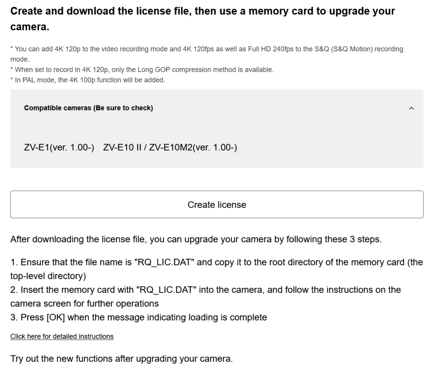Viewport: 435px width, 369px height.
Task: Click the new functions tryout sentence
Action: pyautogui.click(x=121, y=358)
